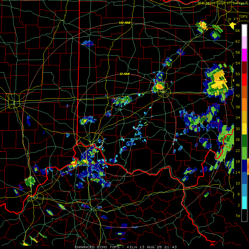Click the legend value '66'
This screenshot has height=249, width=249.
pyautogui.click(x=238, y=30)
